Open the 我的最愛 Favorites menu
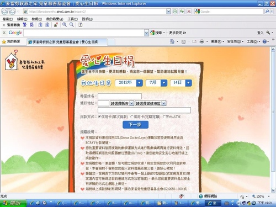The image size is (276, 207). (55, 19)
